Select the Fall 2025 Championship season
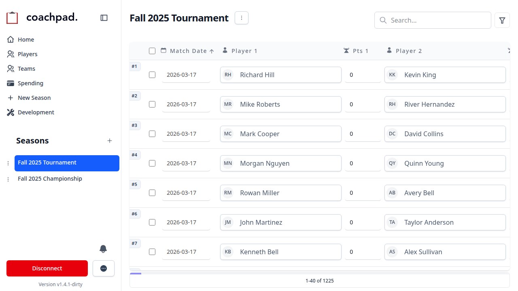 pos(50,178)
